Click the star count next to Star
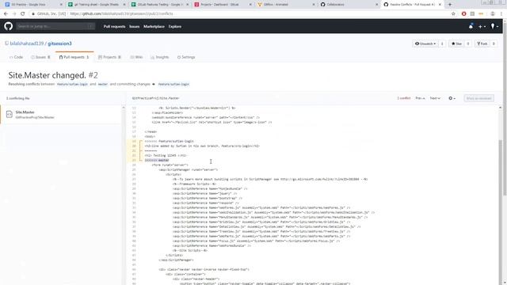 tap(468, 44)
